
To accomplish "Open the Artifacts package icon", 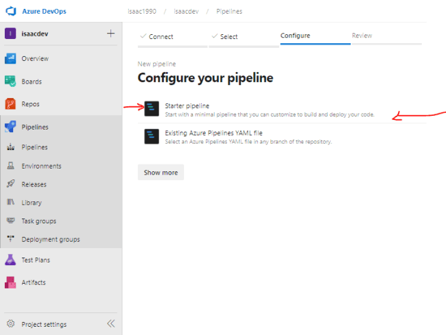I will [10, 282].
